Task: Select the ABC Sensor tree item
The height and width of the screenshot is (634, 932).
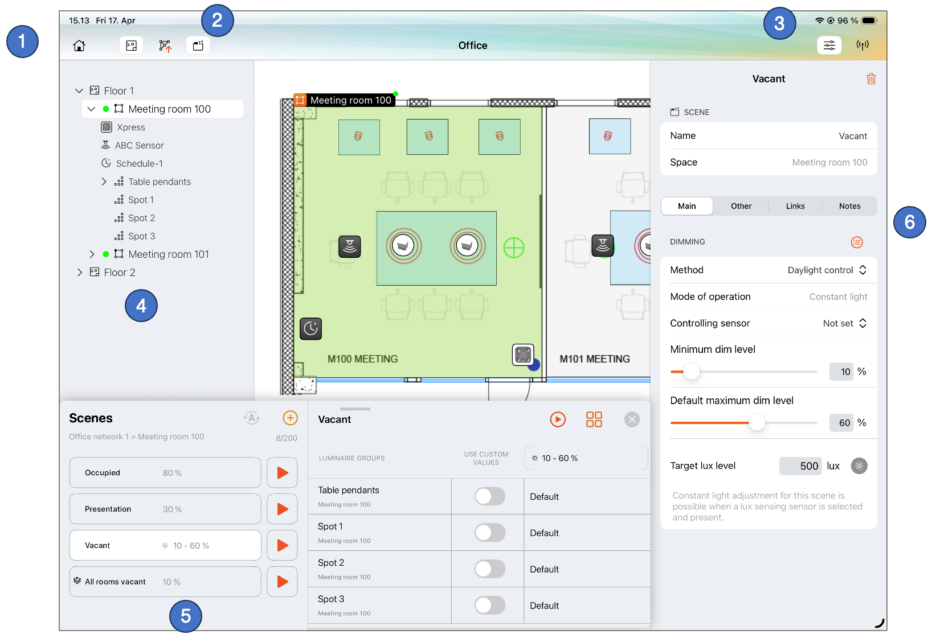Action: tap(139, 145)
